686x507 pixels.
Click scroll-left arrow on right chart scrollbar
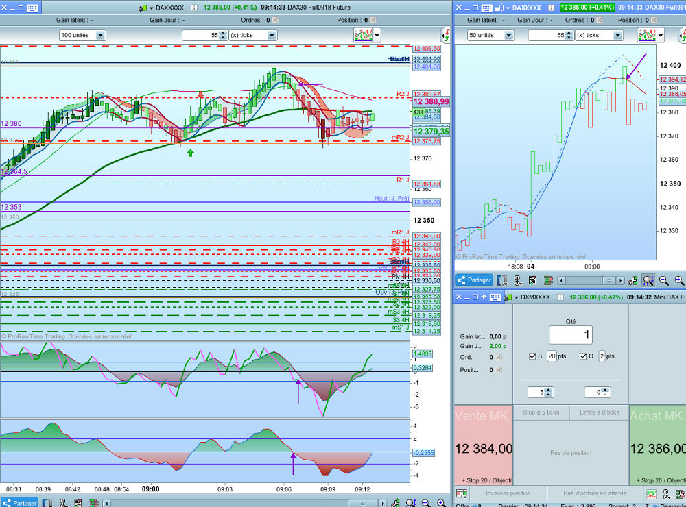coord(562,280)
